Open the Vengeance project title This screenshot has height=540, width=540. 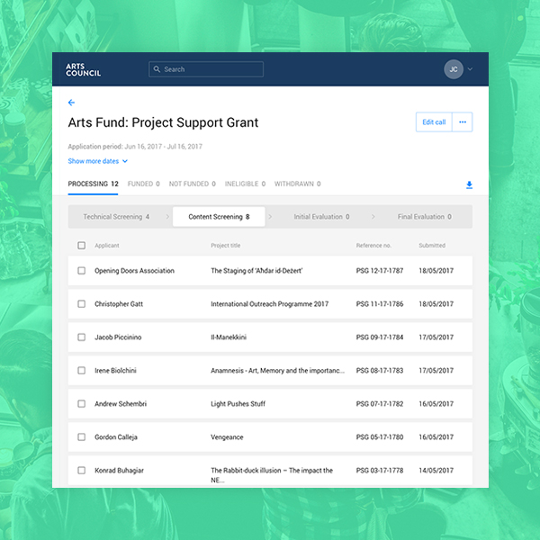(x=227, y=437)
